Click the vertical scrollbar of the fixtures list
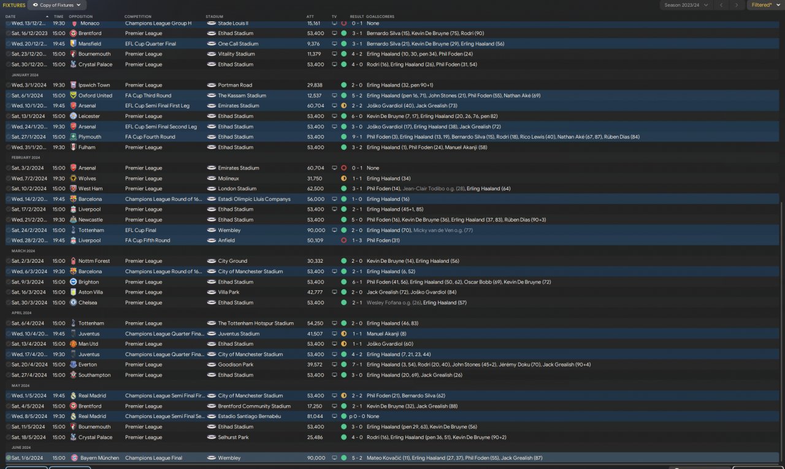This screenshot has width=785, height=469. point(782,331)
